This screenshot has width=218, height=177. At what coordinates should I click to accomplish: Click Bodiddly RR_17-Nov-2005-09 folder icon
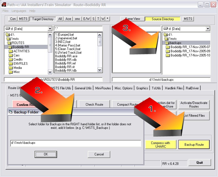(168, 51)
